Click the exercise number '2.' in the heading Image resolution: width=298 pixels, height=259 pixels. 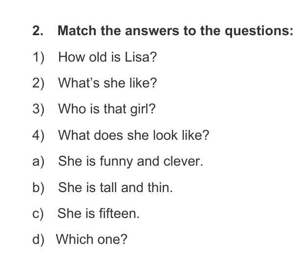tap(38, 31)
